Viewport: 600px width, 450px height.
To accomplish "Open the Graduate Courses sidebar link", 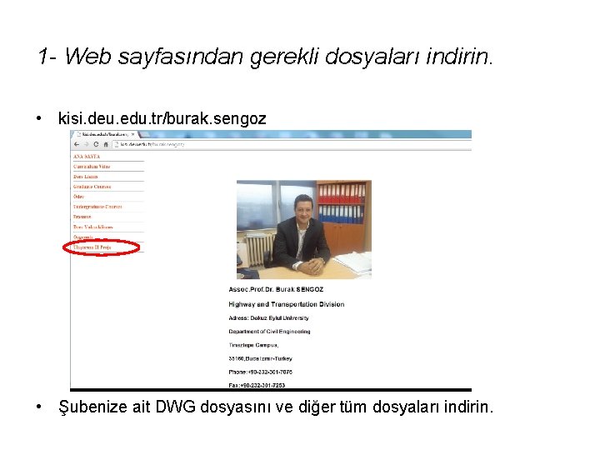I will 92,187.
